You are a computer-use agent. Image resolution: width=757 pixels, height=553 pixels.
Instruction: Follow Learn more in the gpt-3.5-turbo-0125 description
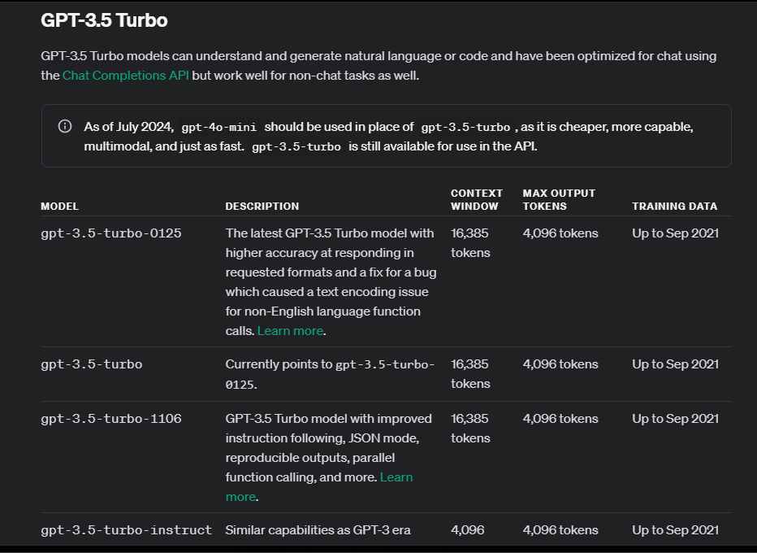tap(290, 331)
